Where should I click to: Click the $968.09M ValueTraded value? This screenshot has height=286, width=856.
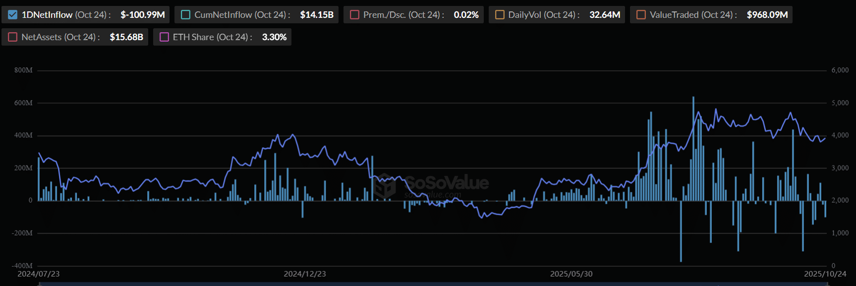[x=767, y=15]
